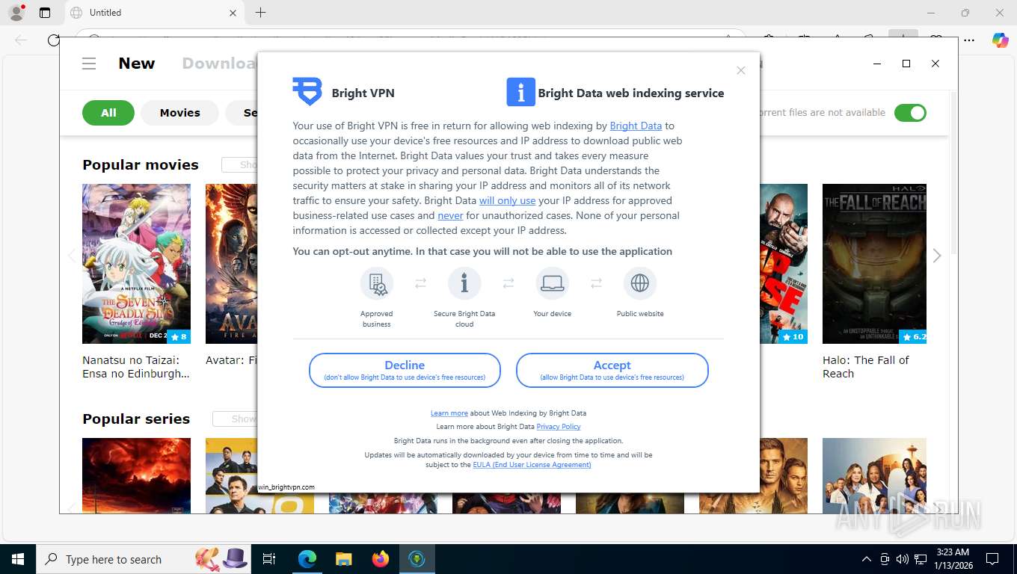This screenshot has width=1017, height=574.
Task: Click the Popular movies heading
Action: tap(141, 164)
